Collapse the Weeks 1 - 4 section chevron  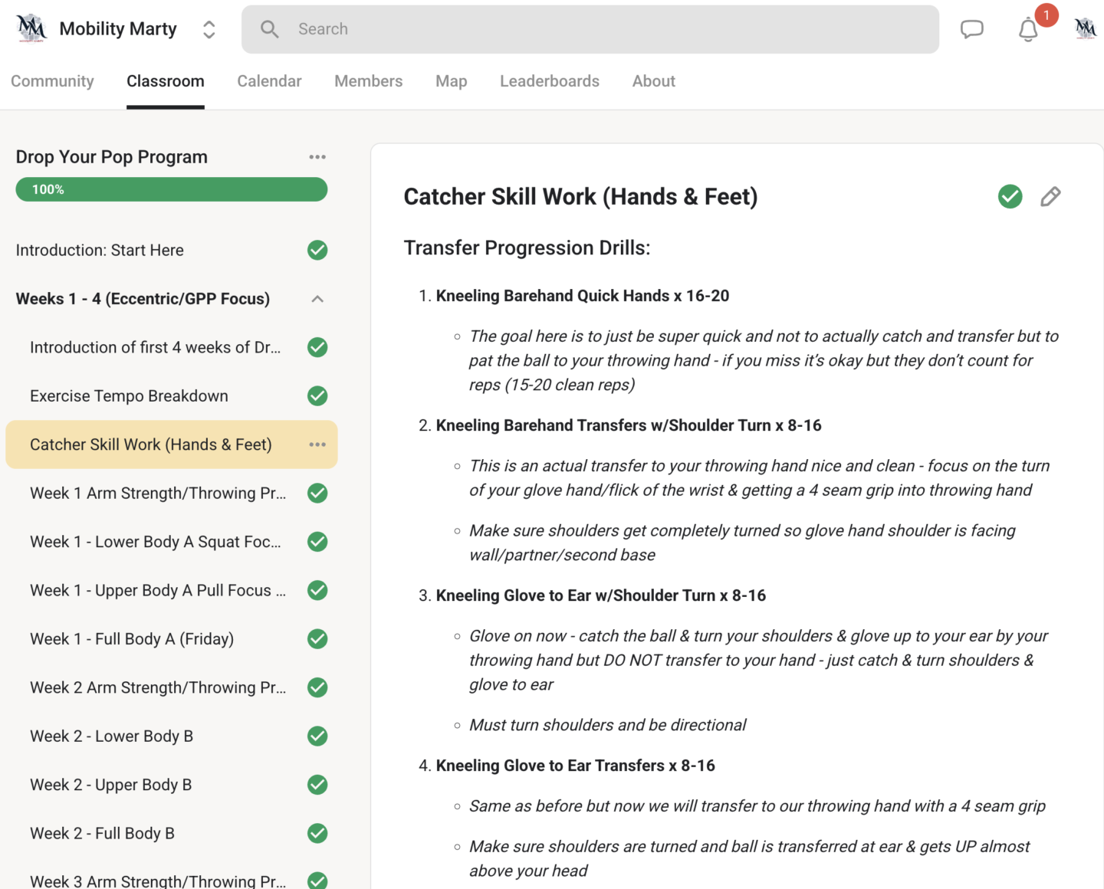317,299
